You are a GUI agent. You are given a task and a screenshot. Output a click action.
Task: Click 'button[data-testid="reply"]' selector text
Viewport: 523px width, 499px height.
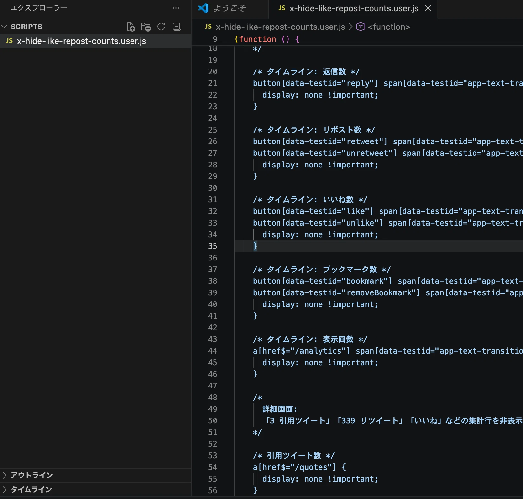(315, 83)
